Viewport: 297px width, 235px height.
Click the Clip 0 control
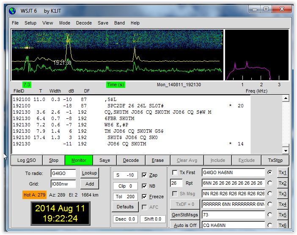[125, 186]
